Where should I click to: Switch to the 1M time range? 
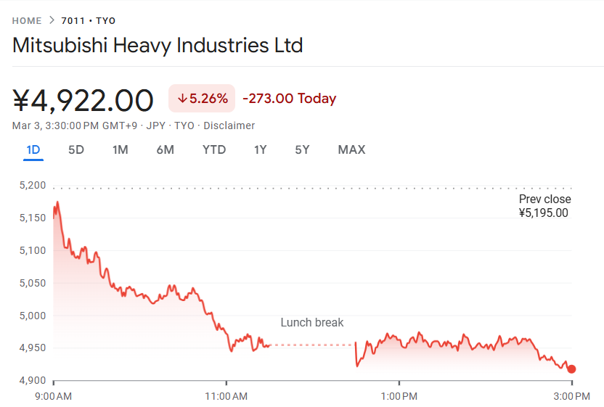pyautogui.click(x=120, y=150)
